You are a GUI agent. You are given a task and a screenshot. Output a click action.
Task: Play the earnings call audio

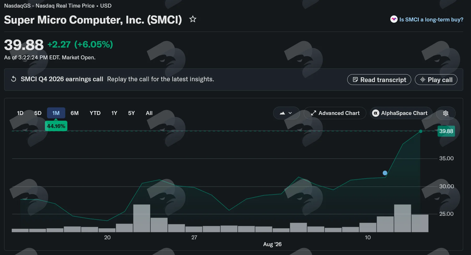coord(436,80)
